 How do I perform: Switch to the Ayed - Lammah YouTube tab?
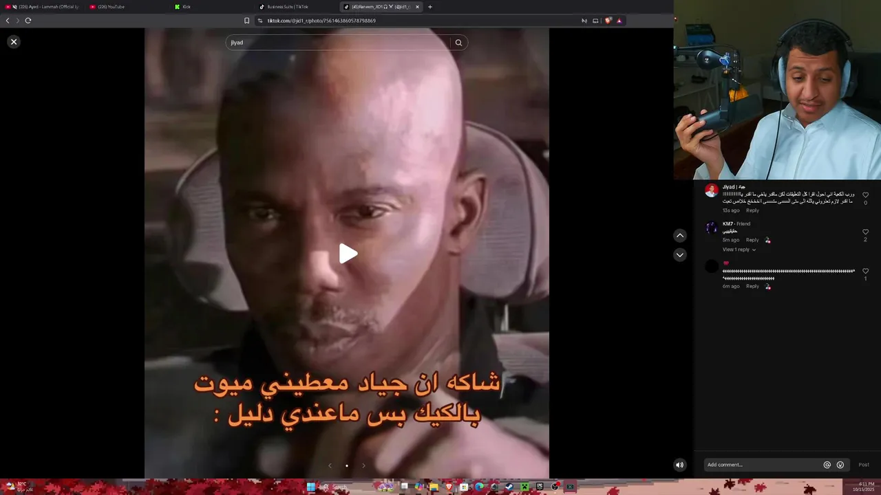[x=43, y=7]
